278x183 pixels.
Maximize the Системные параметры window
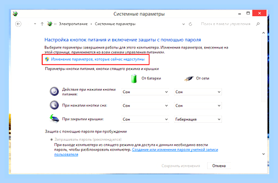[x=248, y=13]
